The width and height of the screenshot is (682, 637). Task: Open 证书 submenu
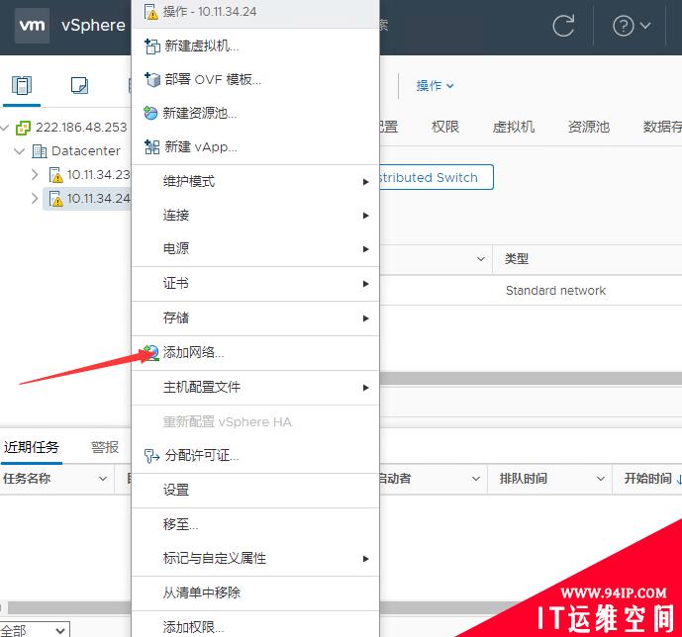tap(255, 284)
